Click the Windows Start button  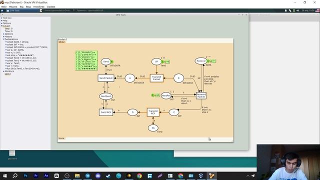[x=4, y=175]
